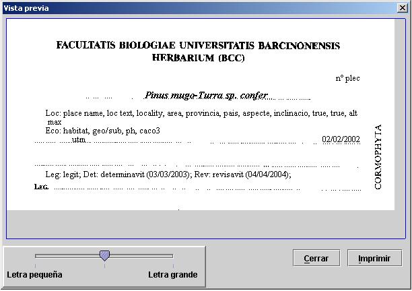Close the Vista previa window
The height and width of the screenshot is (291, 412).
pos(403,8)
